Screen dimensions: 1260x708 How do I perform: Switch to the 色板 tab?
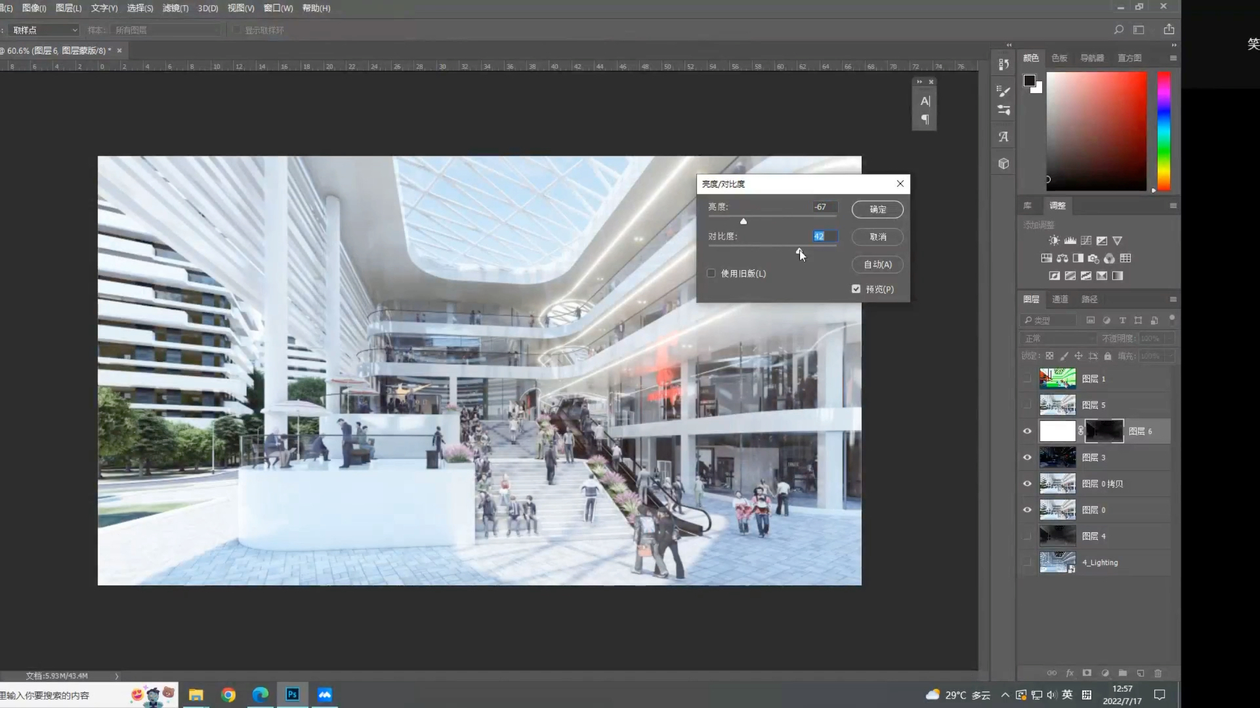click(x=1059, y=58)
